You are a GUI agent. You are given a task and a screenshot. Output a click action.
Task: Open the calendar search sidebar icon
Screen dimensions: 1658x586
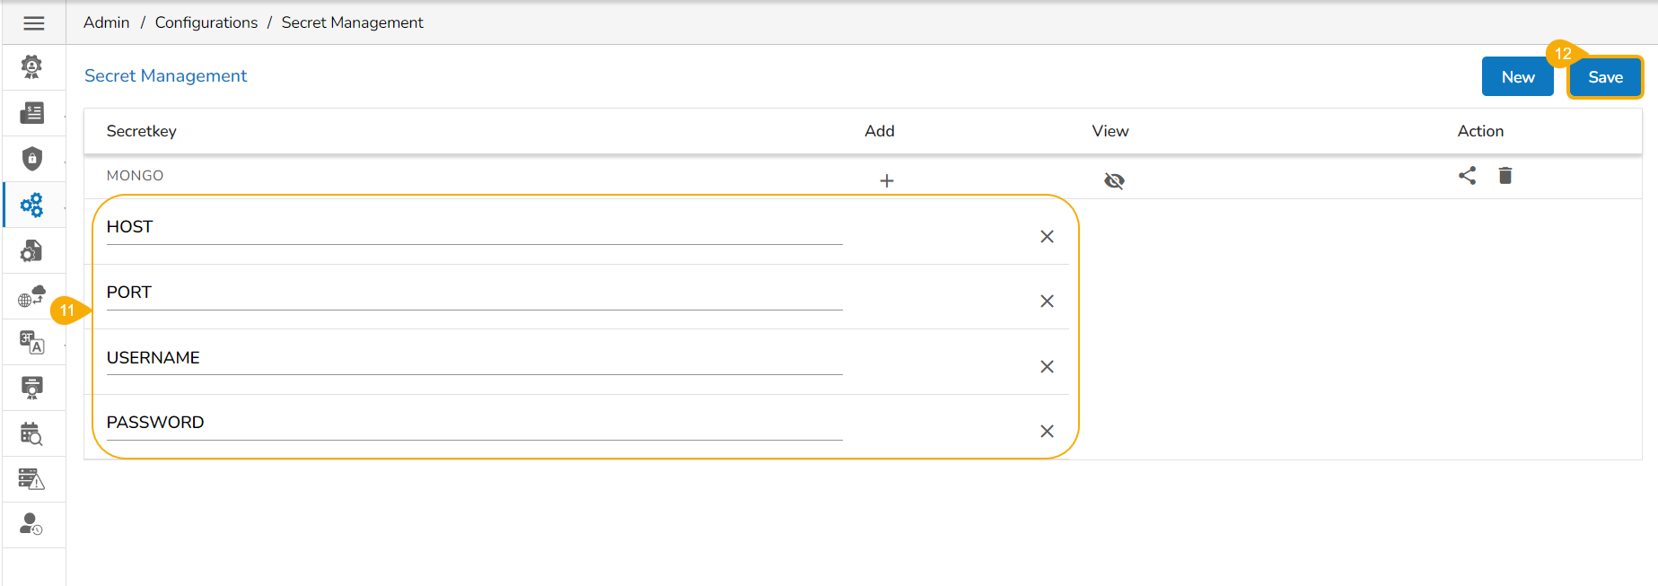(32, 434)
